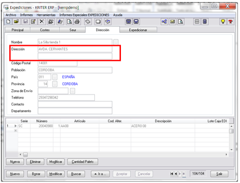
Task: Switch to the Expedicionar tab
Action: tap(138, 30)
